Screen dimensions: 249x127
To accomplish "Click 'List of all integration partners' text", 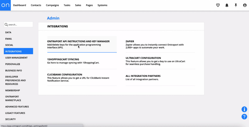I will click(142, 79).
